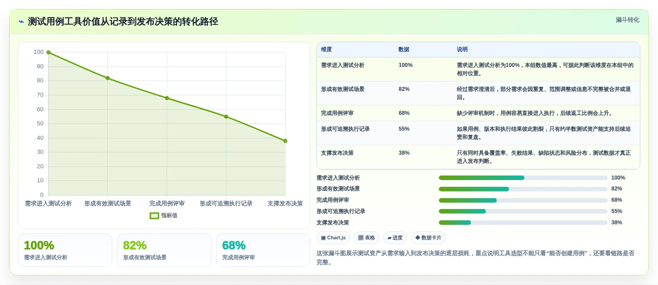
Task: Select the 100% 需求进入测试分析 card
Action: [x=65, y=250]
